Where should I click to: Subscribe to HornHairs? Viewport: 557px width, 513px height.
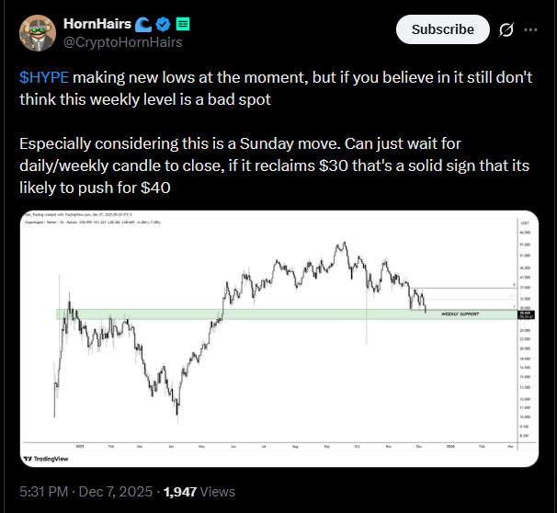click(443, 30)
